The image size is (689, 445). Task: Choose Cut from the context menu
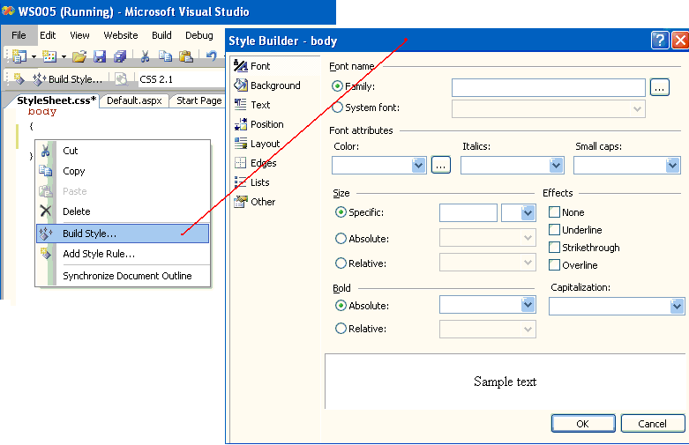coord(123,151)
